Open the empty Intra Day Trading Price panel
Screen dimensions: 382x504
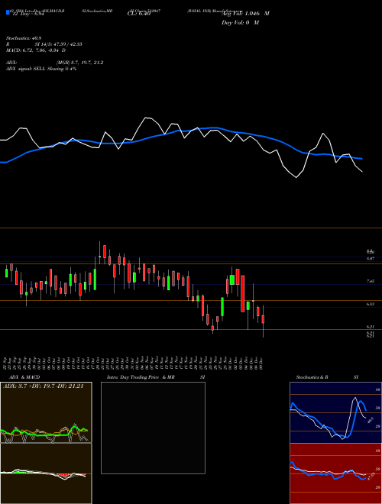click(153, 428)
